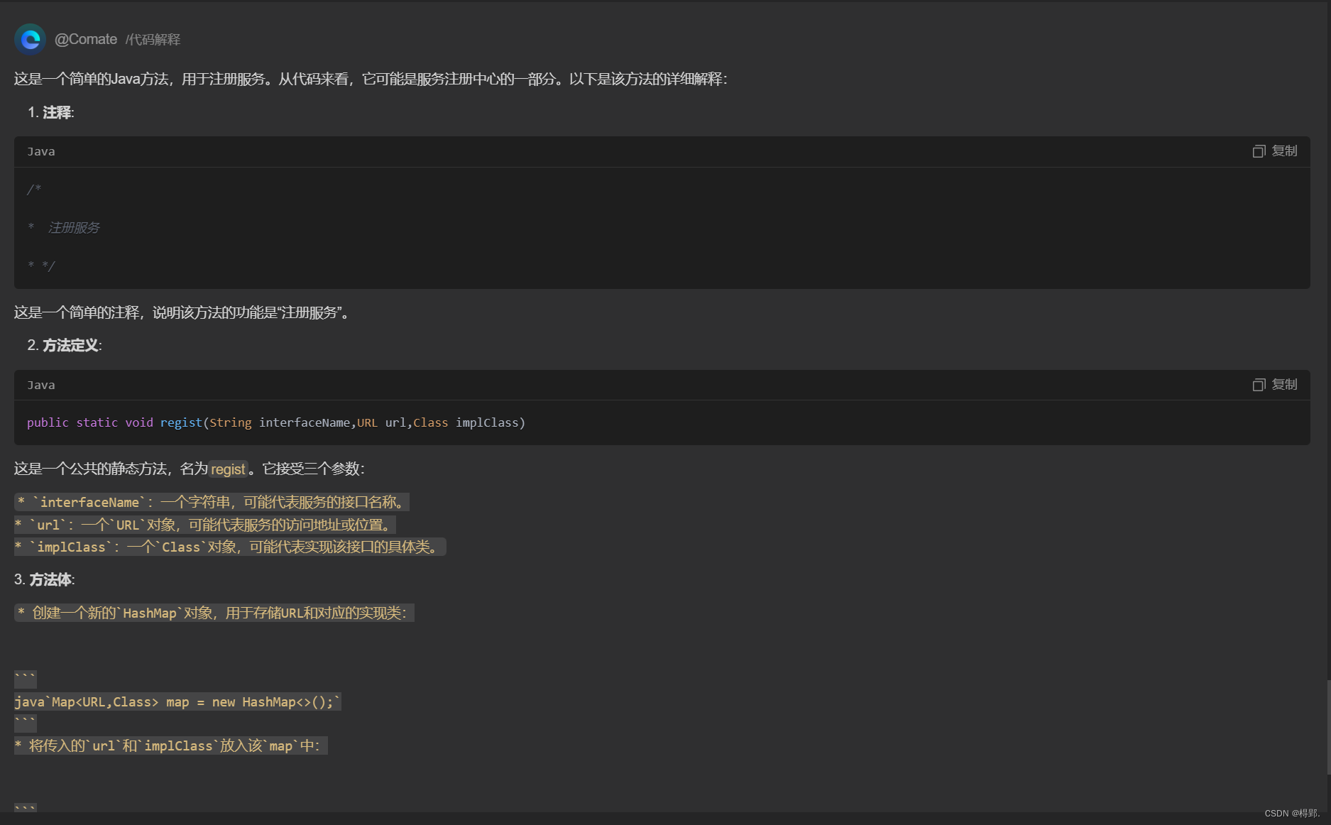Click the copy icon in second code block header
The image size is (1331, 825).
(x=1259, y=385)
